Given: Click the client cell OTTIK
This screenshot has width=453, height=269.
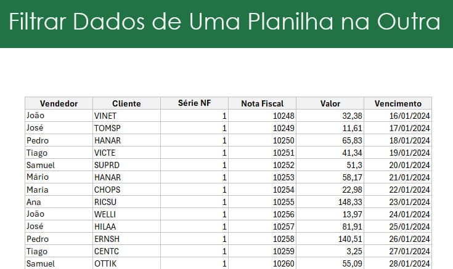Looking at the screenshot, I should [126, 263].
